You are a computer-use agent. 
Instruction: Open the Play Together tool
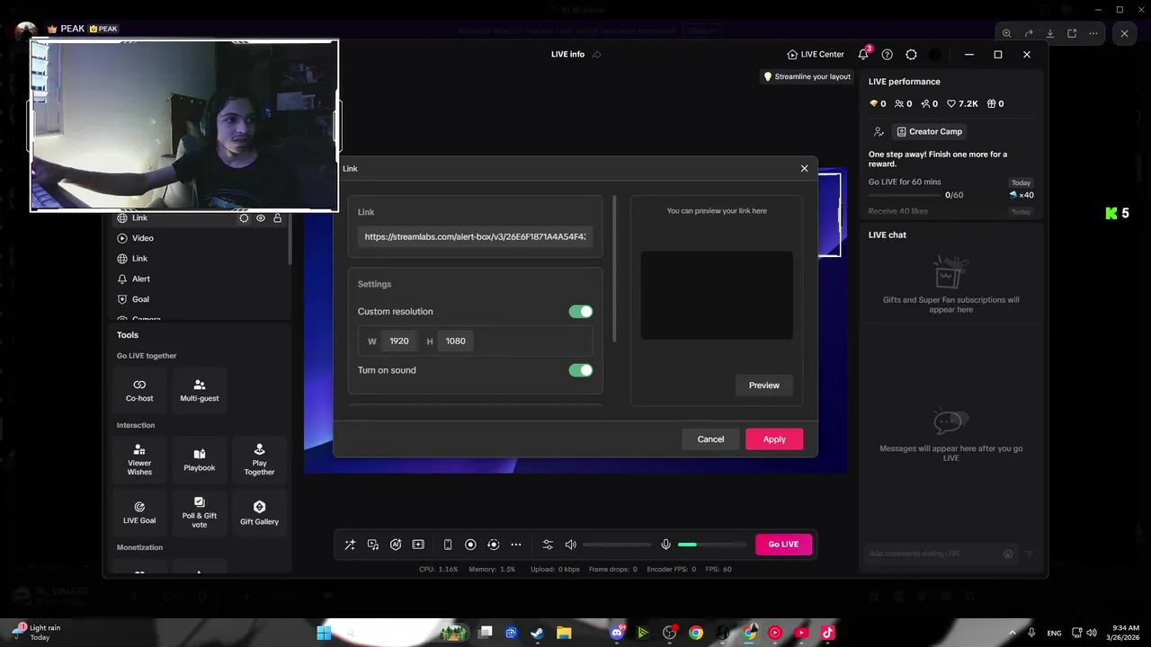[x=259, y=459]
